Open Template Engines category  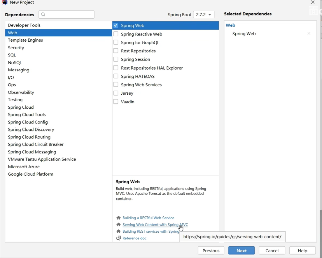[59, 40]
